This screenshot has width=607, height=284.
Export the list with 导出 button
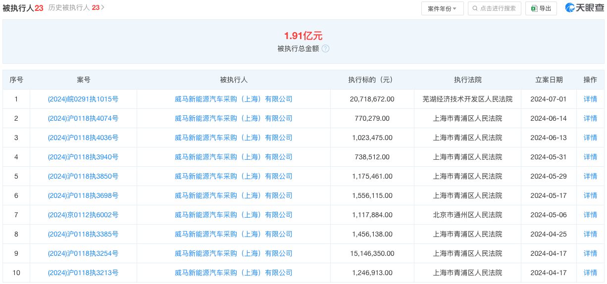541,8
